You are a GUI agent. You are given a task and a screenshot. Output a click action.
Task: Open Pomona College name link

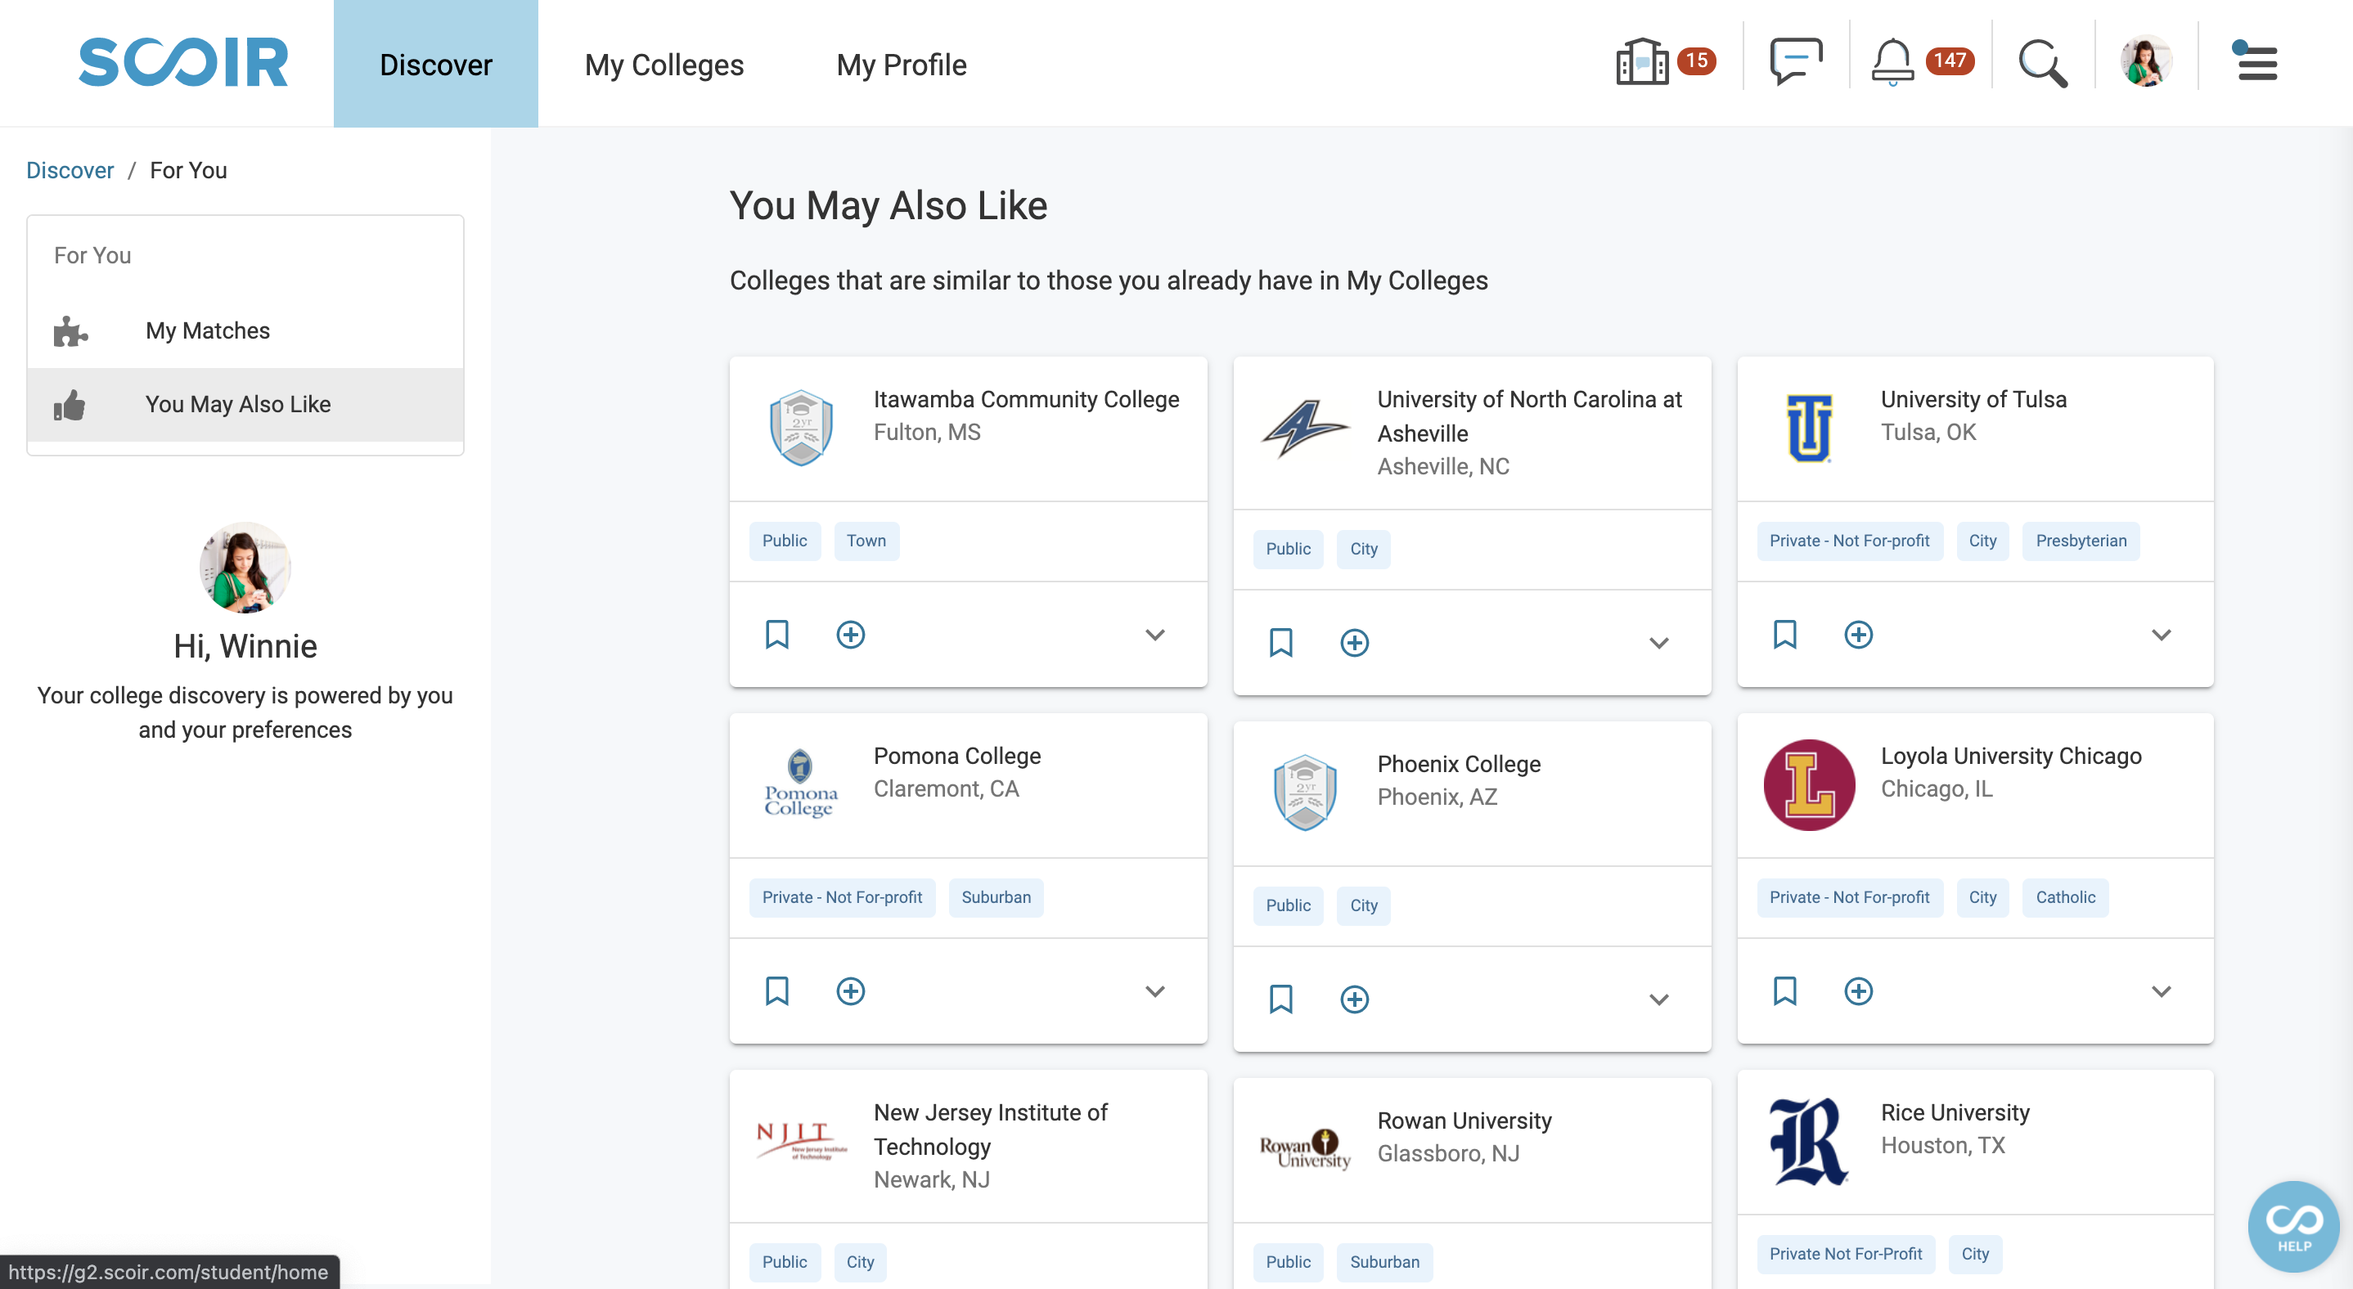[x=957, y=756]
